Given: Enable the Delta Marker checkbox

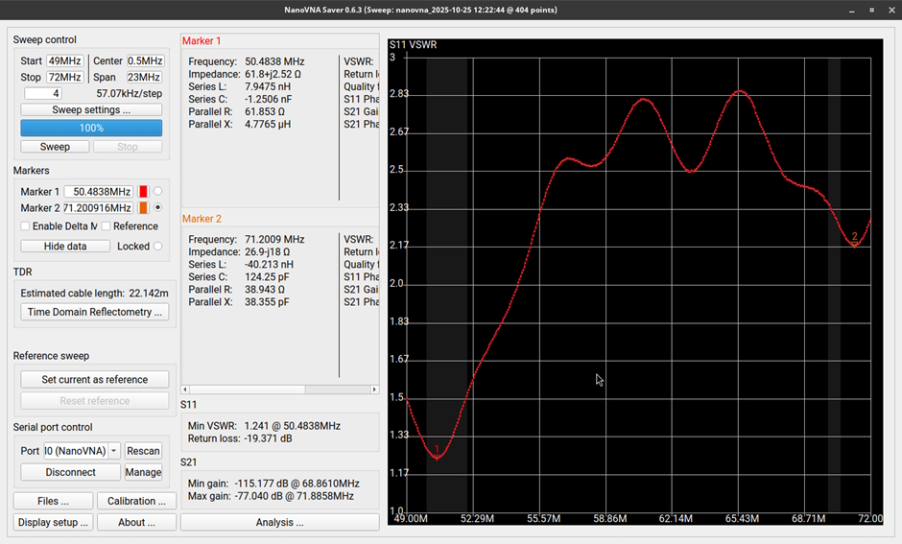Looking at the screenshot, I should pyautogui.click(x=26, y=226).
